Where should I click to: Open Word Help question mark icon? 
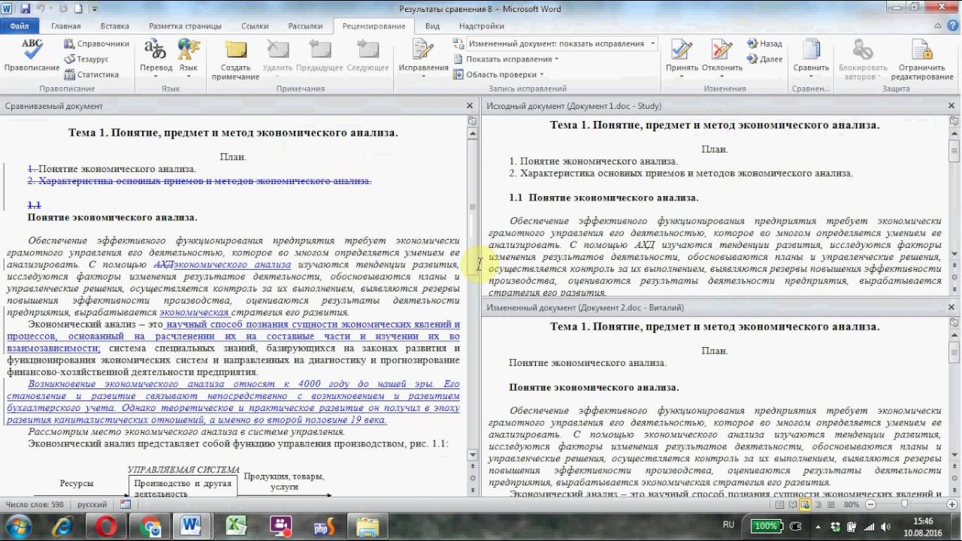953,26
